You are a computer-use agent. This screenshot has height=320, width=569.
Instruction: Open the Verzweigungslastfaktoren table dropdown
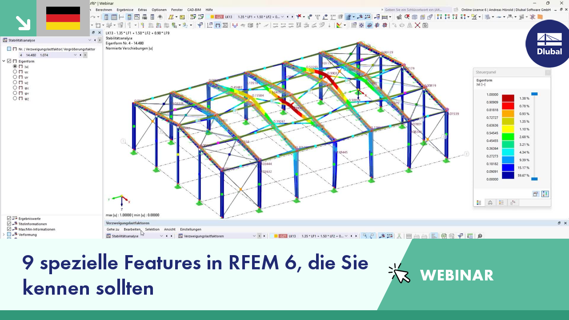(255, 236)
